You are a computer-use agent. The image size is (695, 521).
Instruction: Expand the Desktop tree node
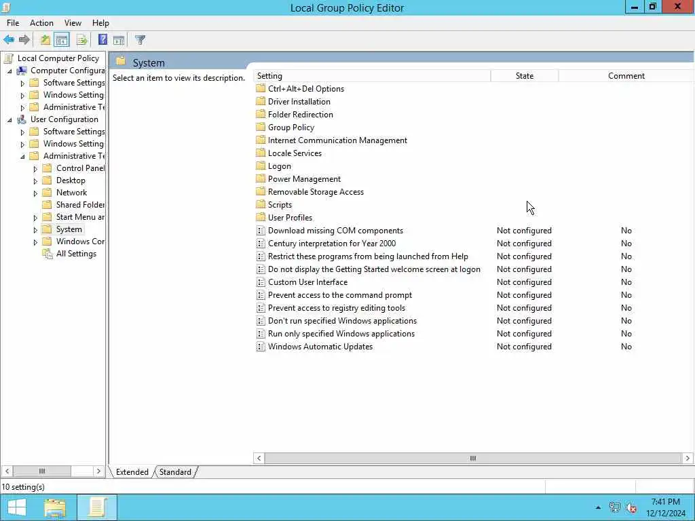pos(35,181)
